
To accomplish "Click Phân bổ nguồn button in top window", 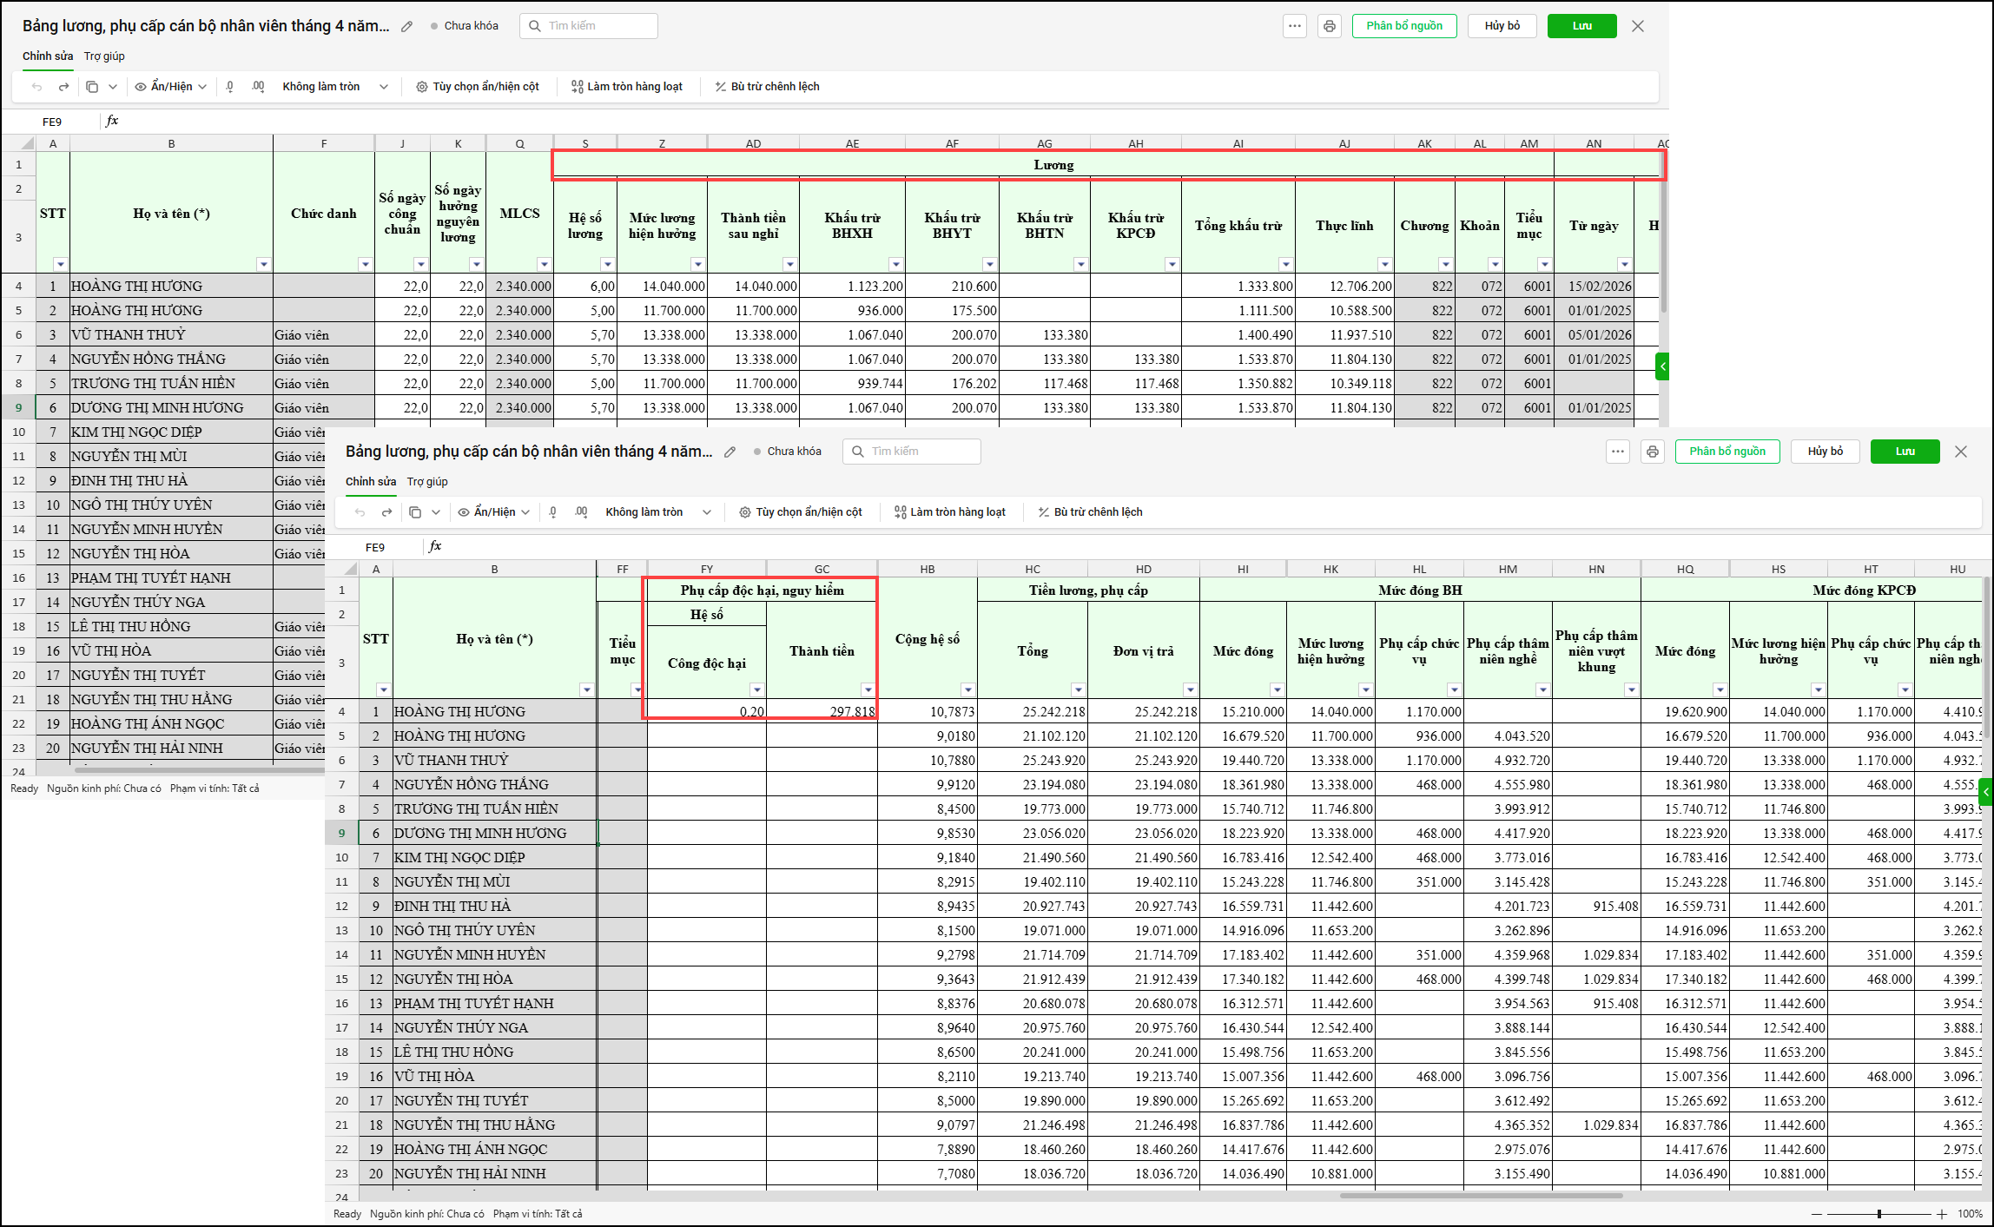I will point(1404,26).
